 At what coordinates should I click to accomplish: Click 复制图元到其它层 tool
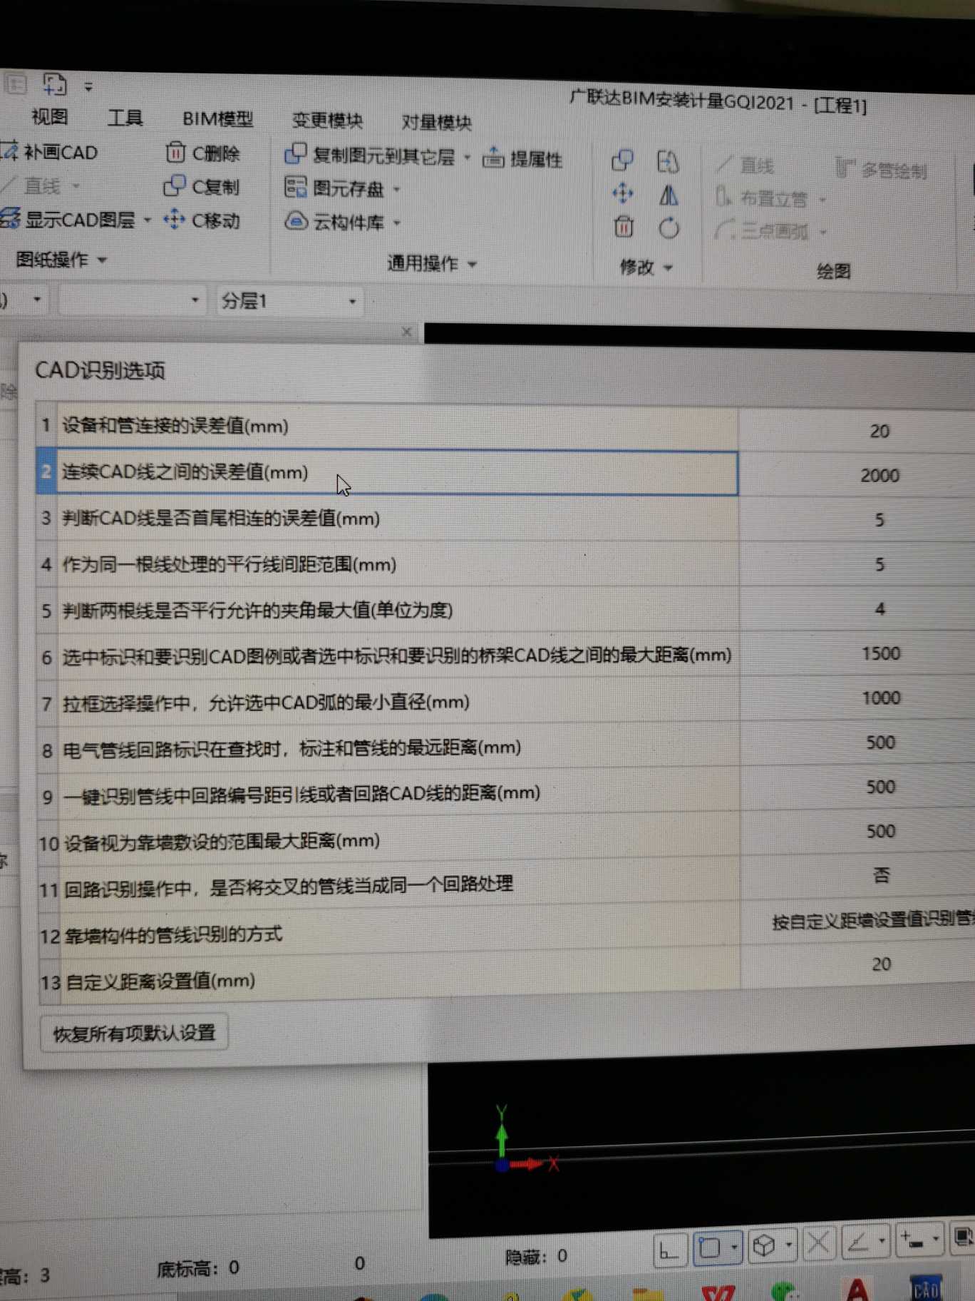point(369,155)
